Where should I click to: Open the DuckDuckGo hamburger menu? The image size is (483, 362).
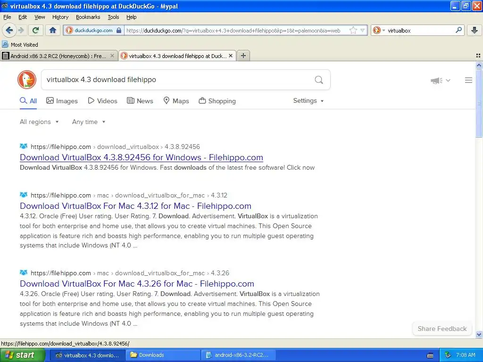pyautogui.click(x=468, y=80)
